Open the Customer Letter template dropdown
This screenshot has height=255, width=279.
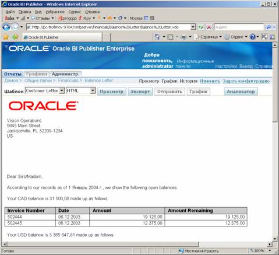(x=45, y=90)
